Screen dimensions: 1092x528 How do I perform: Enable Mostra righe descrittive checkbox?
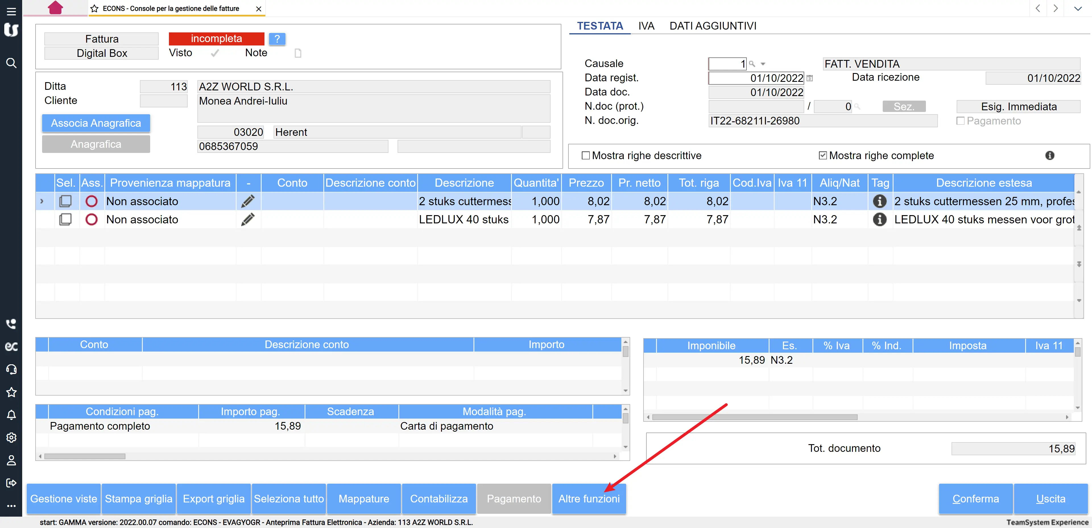[x=586, y=155]
